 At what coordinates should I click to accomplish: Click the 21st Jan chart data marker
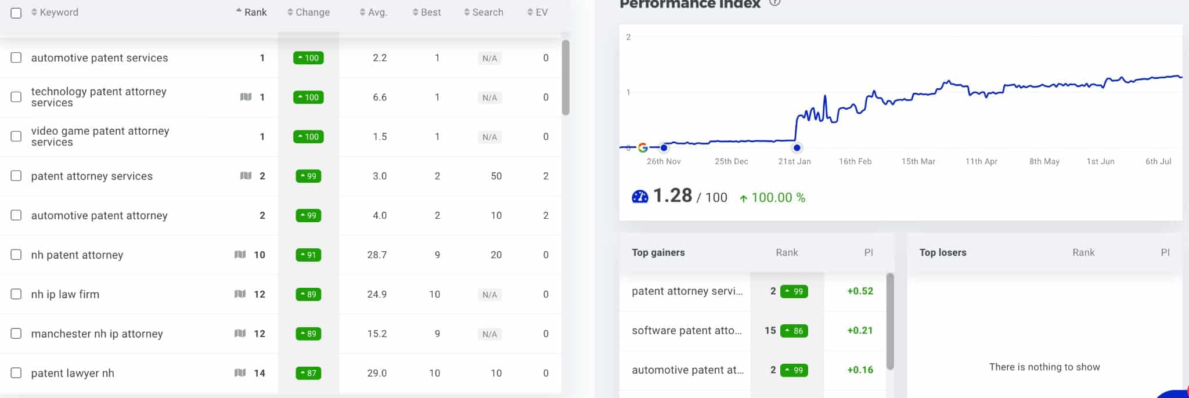point(797,147)
